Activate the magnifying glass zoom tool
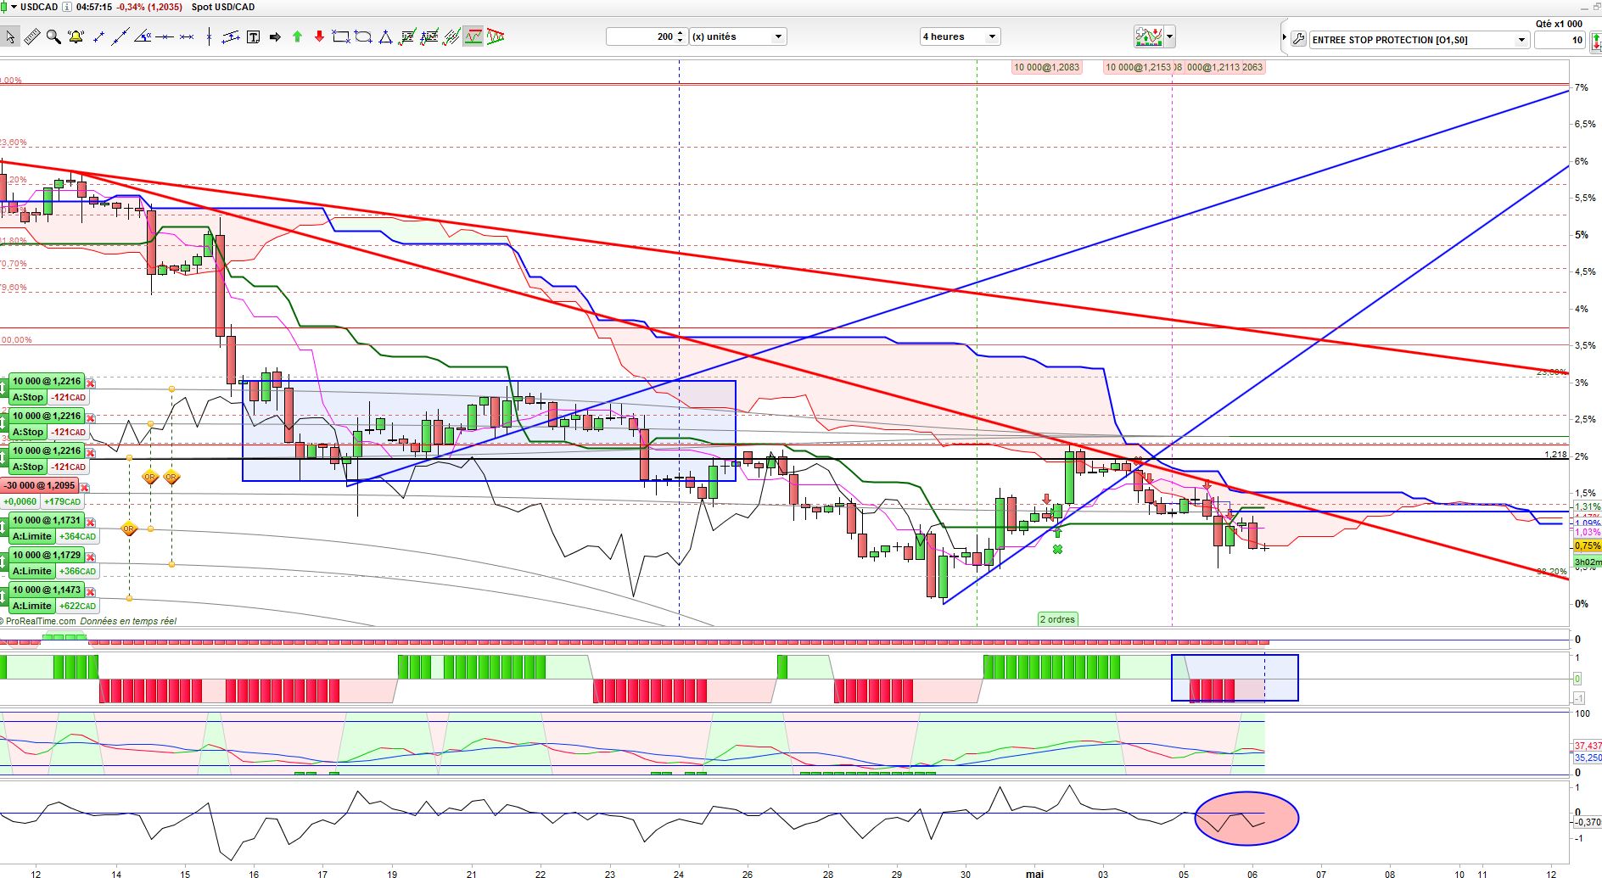This screenshot has width=1602, height=878. point(53,36)
